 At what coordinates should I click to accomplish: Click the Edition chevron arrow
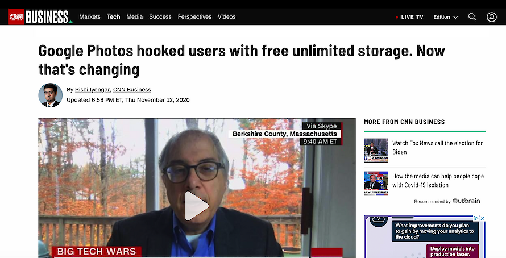click(455, 18)
